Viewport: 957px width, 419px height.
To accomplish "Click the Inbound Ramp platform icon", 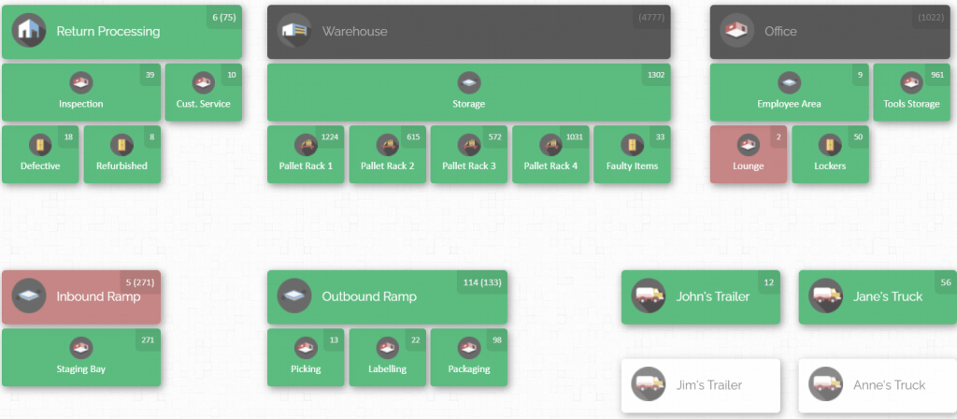I will tap(29, 296).
